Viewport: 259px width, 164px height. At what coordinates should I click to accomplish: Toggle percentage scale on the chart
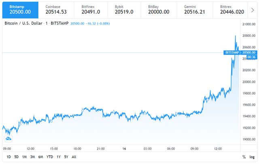244,157
